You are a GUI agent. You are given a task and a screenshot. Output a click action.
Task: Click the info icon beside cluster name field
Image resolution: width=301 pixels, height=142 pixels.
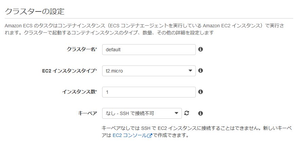[x=201, y=50]
